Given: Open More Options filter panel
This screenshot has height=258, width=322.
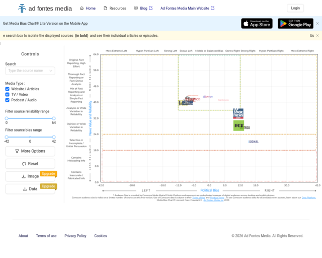Looking at the screenshot, I should click(30, 151).
